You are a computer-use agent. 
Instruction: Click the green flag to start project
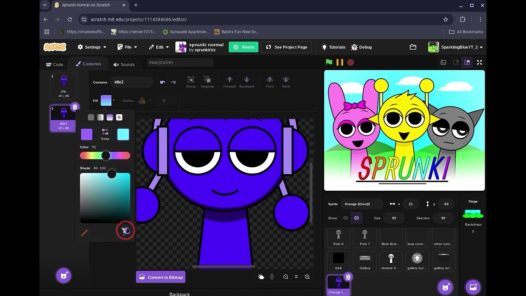coord(329,62)
